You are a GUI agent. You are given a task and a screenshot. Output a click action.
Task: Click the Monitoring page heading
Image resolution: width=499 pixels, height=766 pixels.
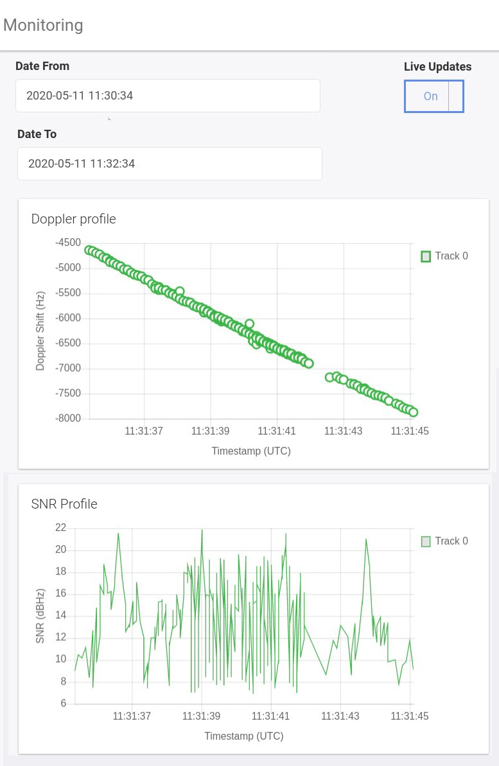click(43, 25)
